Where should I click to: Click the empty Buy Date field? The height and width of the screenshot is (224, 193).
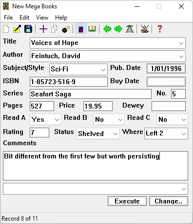pyautogui.click(x=166, y=82)
